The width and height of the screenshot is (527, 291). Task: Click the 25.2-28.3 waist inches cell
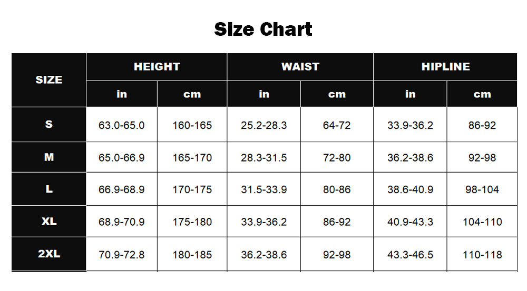[264, 125]
